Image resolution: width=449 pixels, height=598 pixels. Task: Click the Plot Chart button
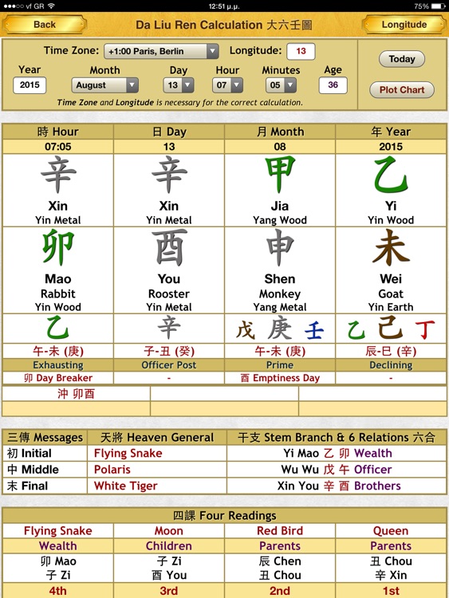click(x=402, y=90)
